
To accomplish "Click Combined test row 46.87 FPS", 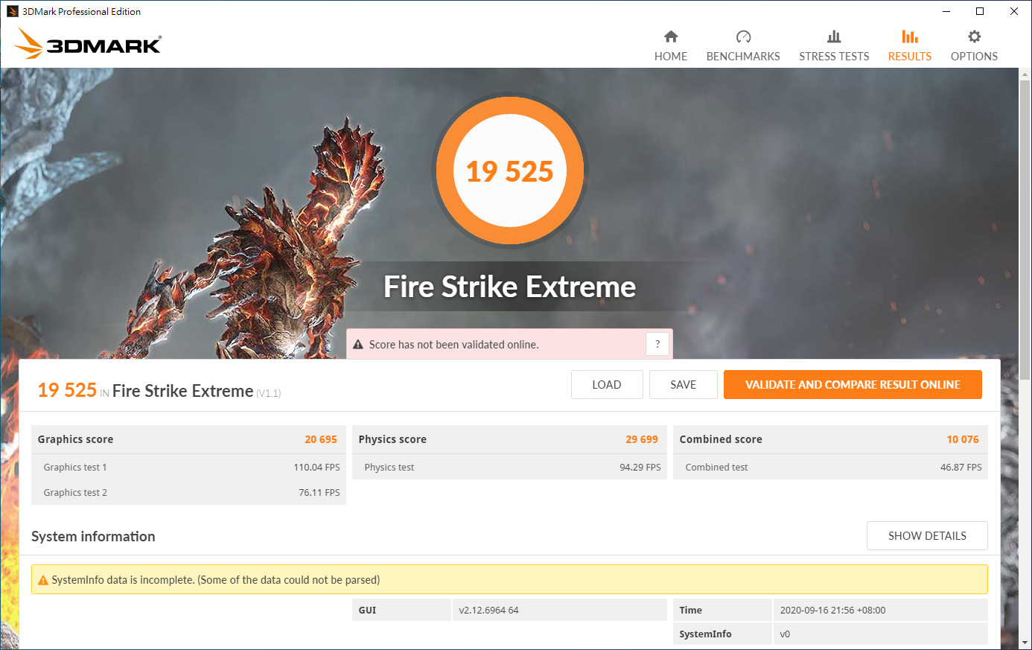I will [831, 467].
